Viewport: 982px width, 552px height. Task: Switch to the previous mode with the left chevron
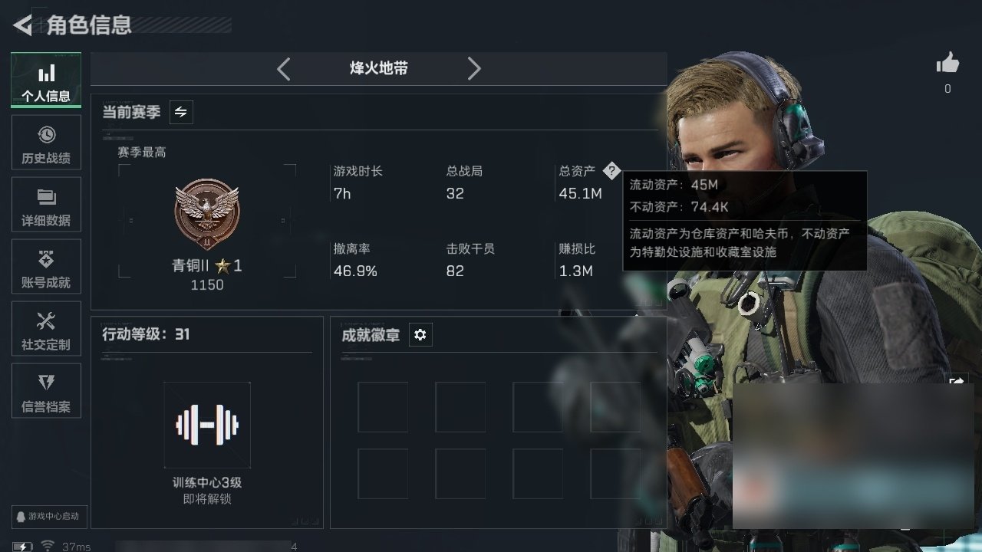283,69
